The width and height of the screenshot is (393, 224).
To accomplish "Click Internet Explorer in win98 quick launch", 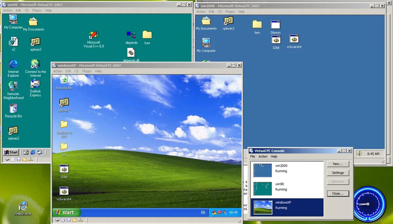I will [33, 152].
